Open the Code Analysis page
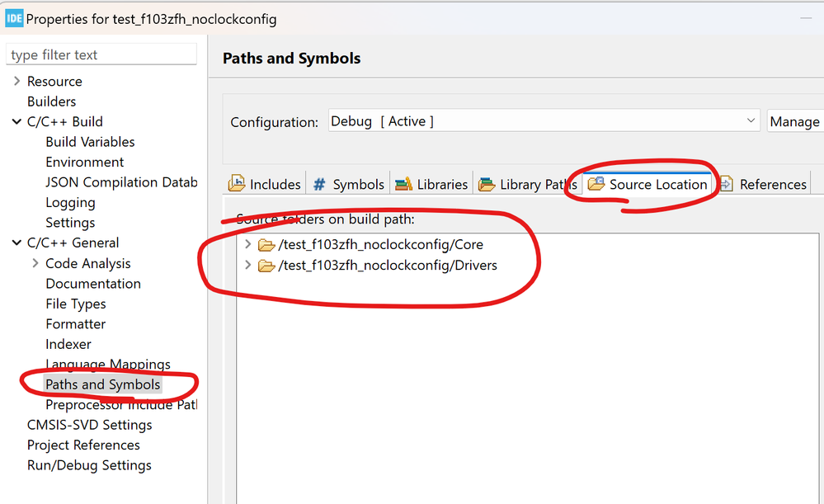 pos(87,263)
